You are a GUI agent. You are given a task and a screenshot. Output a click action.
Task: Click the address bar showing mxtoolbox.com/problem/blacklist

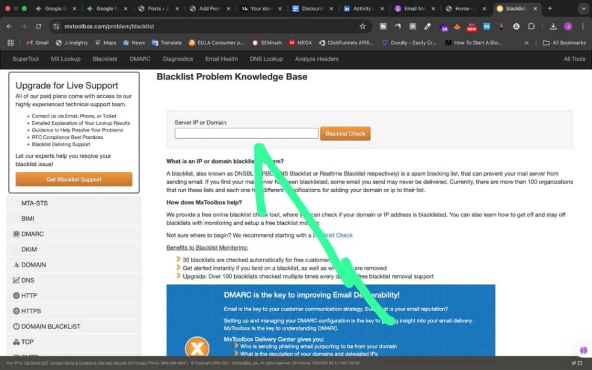tap(209, 27)
